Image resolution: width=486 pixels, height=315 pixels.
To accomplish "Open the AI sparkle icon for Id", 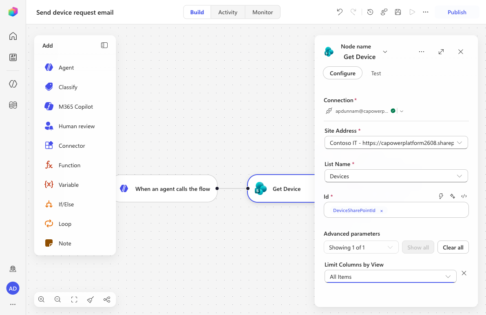I will (453, 196).
